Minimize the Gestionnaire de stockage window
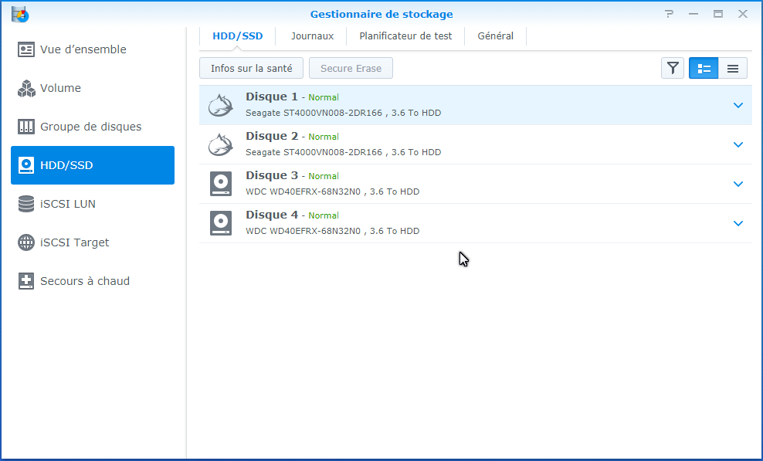Screen dimensions: 763x461 693,14
